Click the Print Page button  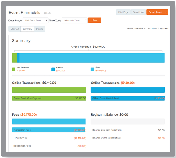123,12
